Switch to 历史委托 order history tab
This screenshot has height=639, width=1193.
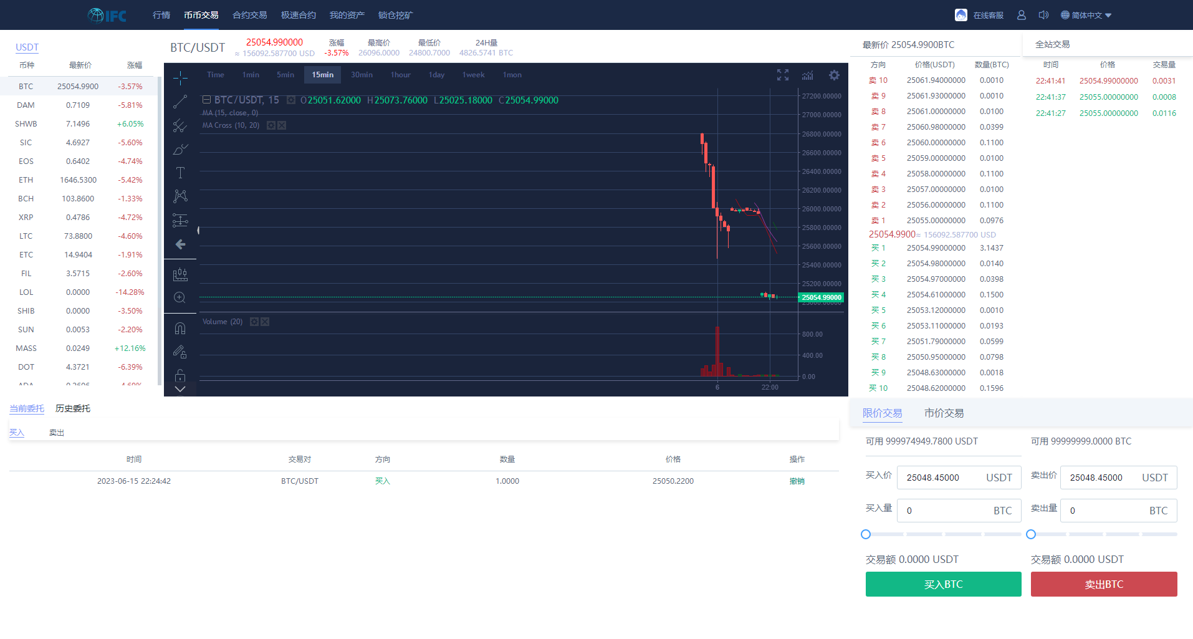tap(73, 408)
